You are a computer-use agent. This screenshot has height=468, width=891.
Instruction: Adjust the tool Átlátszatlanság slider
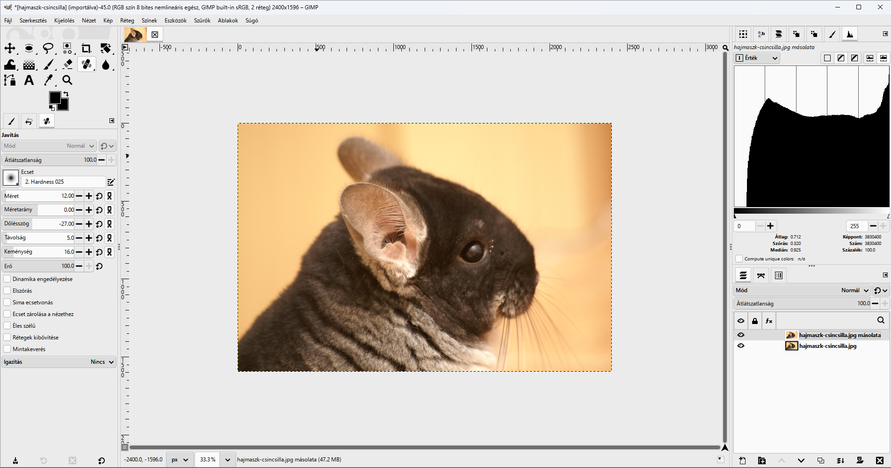pyautogui.click(x=49, y=160)
